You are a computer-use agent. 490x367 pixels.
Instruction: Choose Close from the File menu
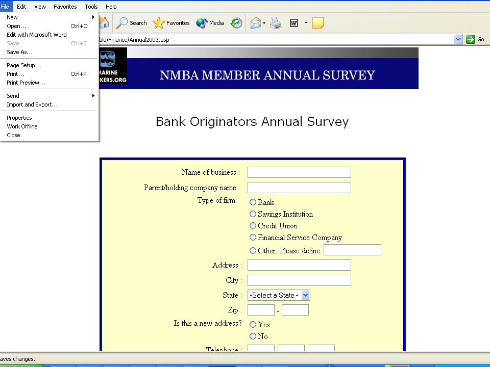coord(50,135)
